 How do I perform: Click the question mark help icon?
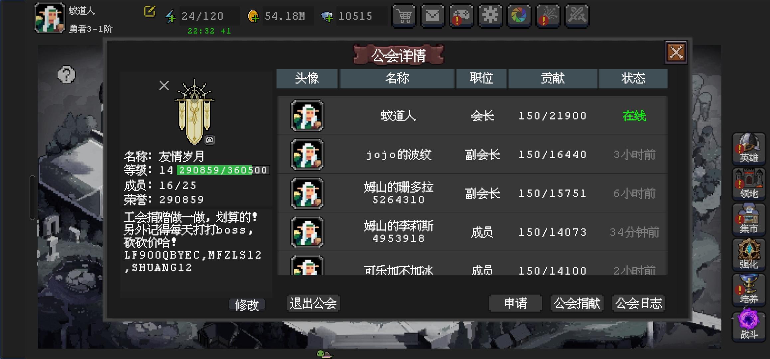pos(66,74)
